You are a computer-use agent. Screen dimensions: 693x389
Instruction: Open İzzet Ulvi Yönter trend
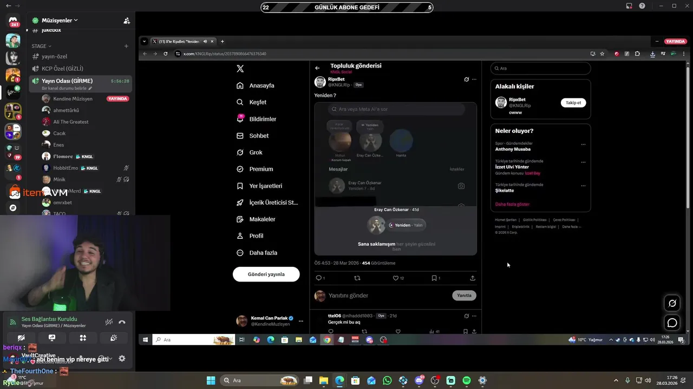coord(512,167)
